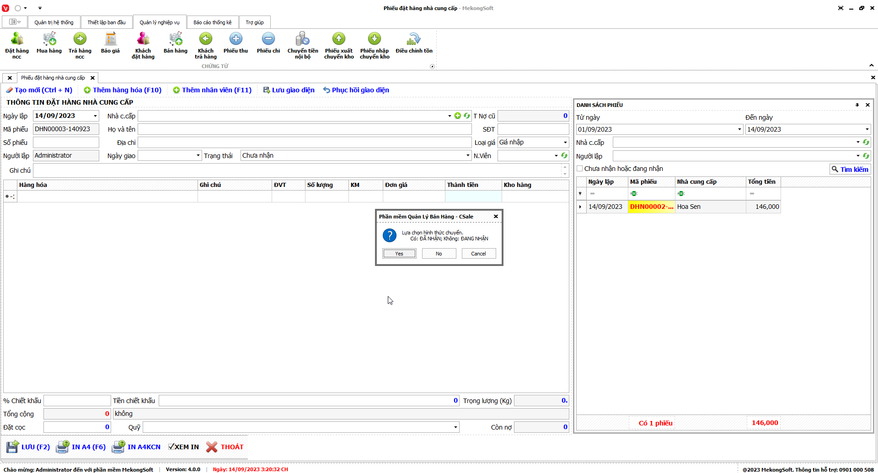878x473 pixels.
Task: Open the Bán hàng ribbon icon
Action: 176,43
